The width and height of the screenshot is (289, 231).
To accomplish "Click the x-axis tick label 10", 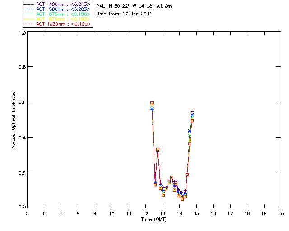I will coord(112,213).
